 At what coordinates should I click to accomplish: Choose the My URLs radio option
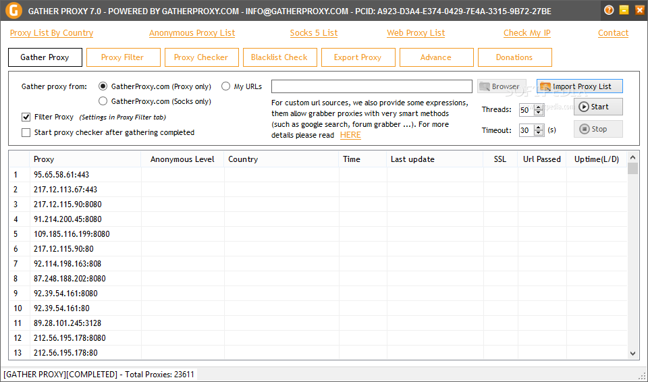pyautogui.click(x=226, y=86)
